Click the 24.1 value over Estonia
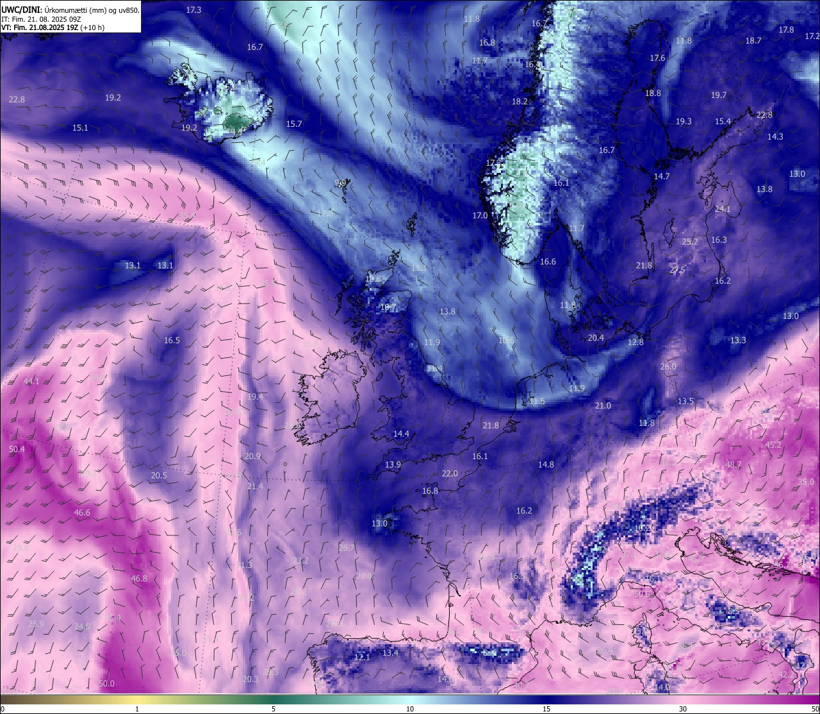 coord(723,209)
